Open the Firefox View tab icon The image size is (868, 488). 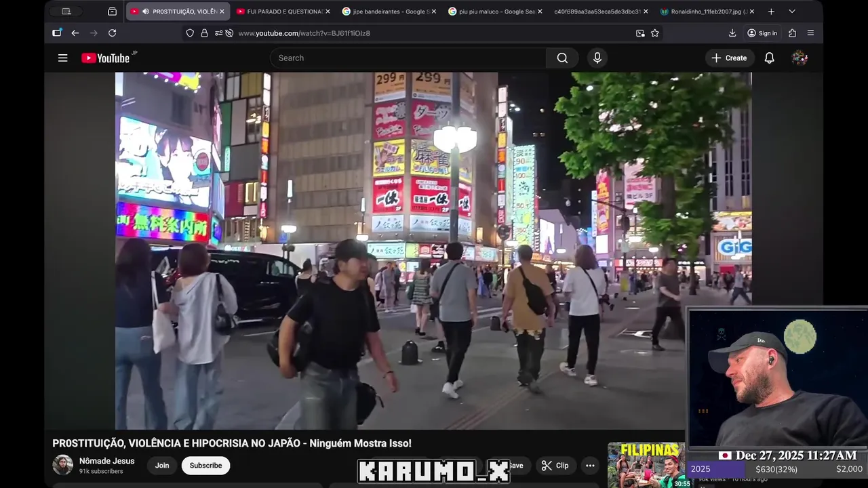[113, 12]
